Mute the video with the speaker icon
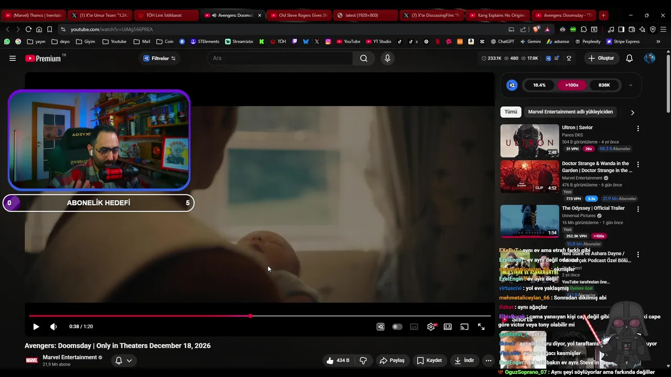The width and height of the screenshot is (671, 377). coord(53,327)
